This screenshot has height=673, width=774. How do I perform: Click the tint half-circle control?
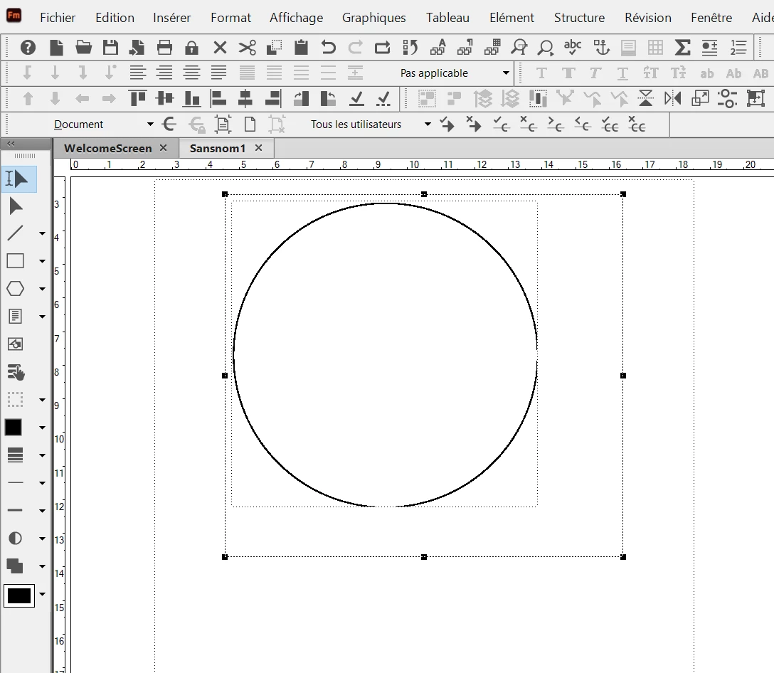pos(16,539)
